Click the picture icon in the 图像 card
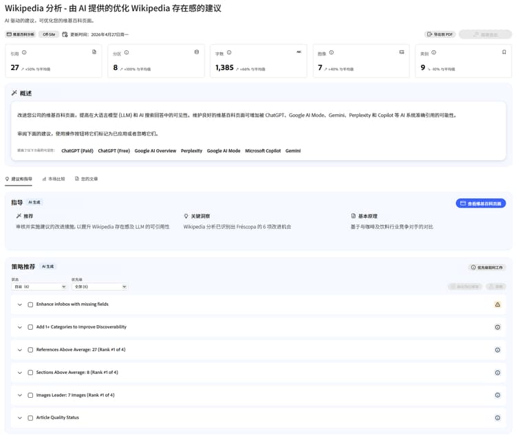Viewport: 516px width, 435px height. [x=402, y=52]
